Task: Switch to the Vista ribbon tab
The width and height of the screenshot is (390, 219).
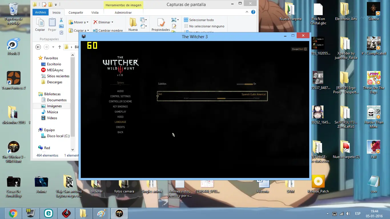Action: click(95, 13)
